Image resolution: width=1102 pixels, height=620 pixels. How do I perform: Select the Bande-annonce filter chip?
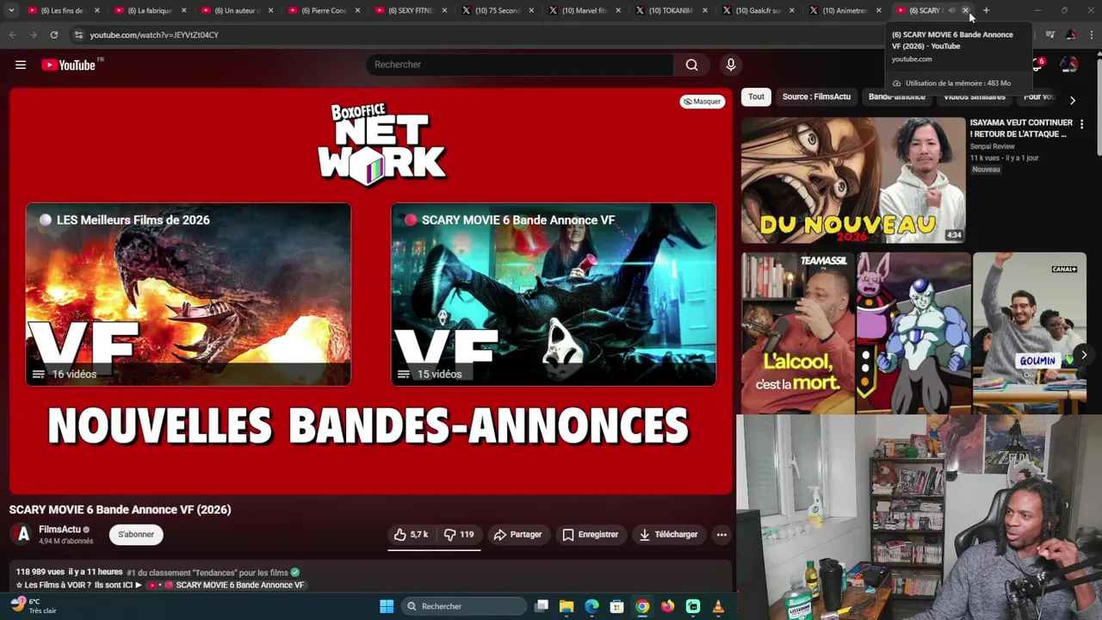(x=896, y=96)
